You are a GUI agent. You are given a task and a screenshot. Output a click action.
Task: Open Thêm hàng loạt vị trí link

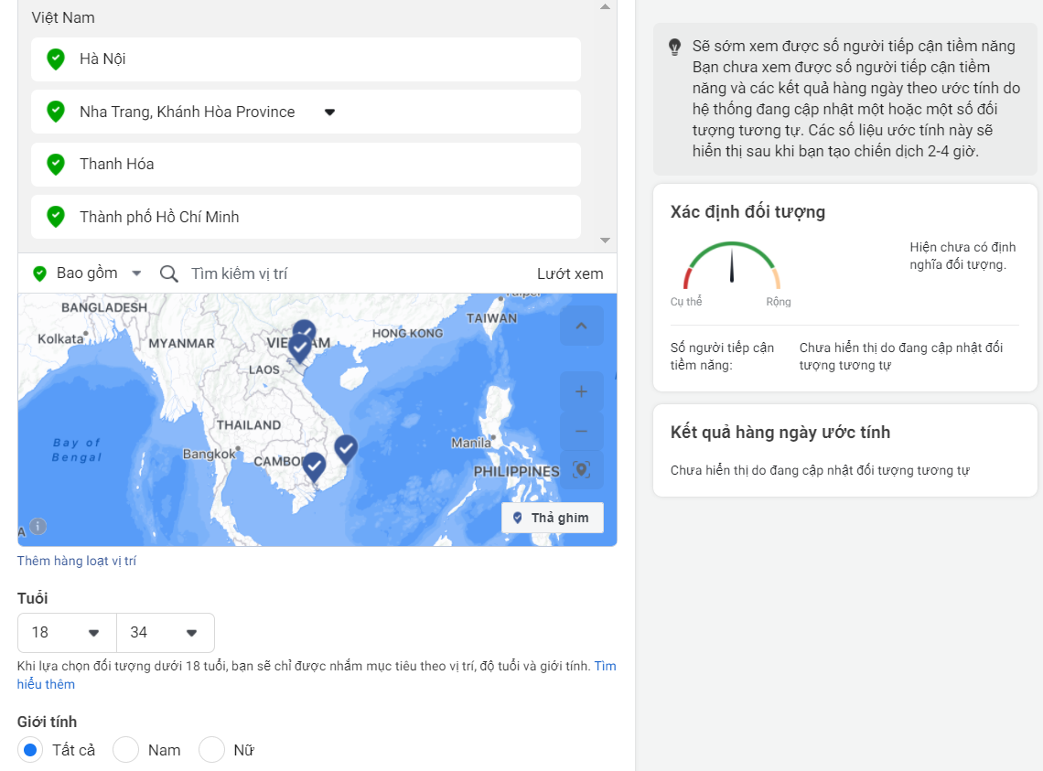click(77, 561)
